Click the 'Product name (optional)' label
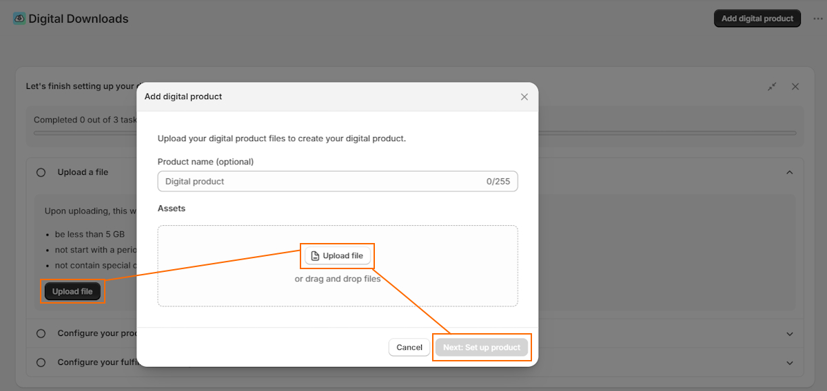Screen dimensions: 827x391 coord(205,162)
